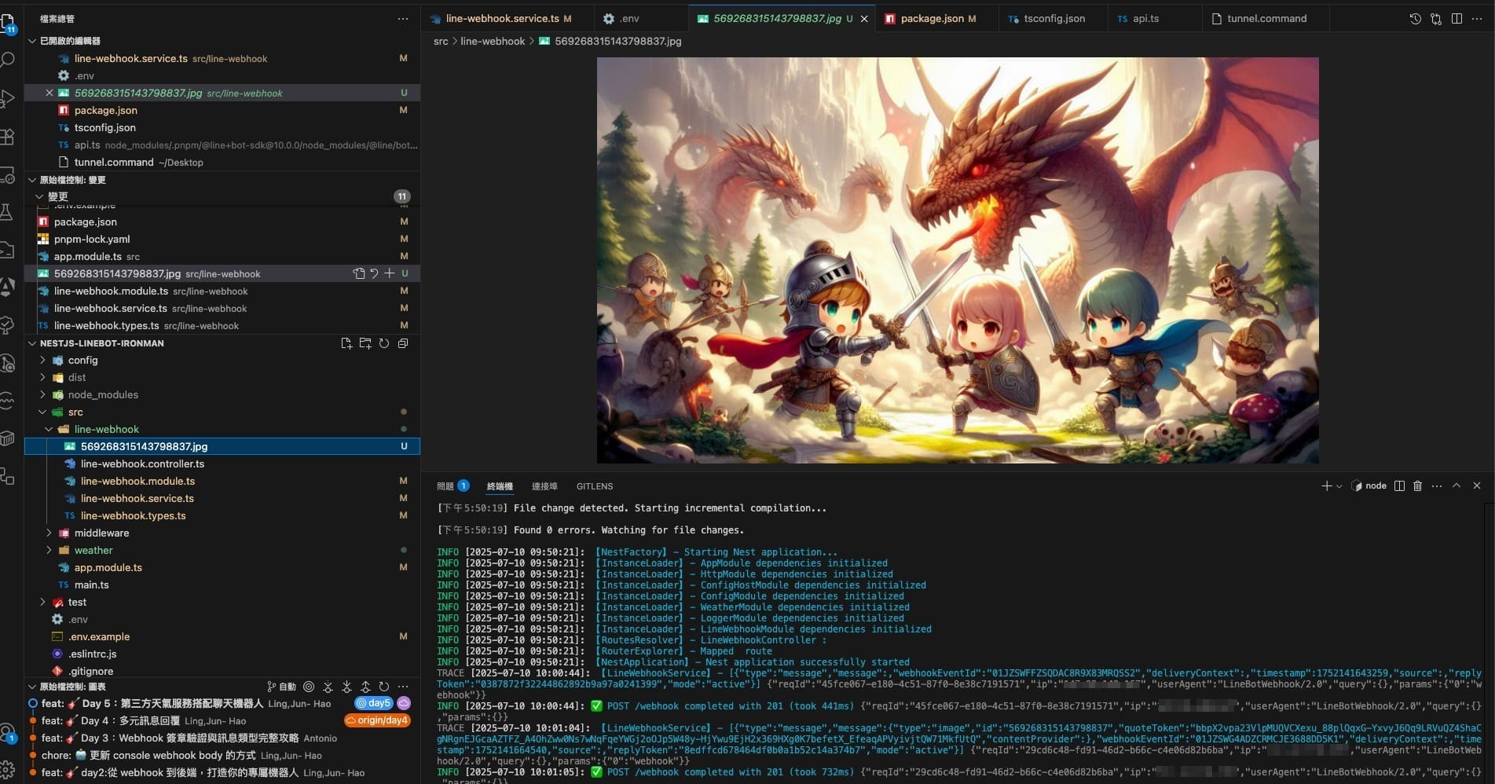Expand the middleware folder
This screenshot has height=784, width=1495.
click(x=49, y=533)
